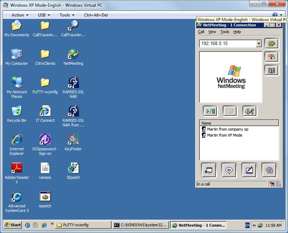Select participant Martin from XP Mode
This screenshot has width=288, height=233.
coord(222,135)
